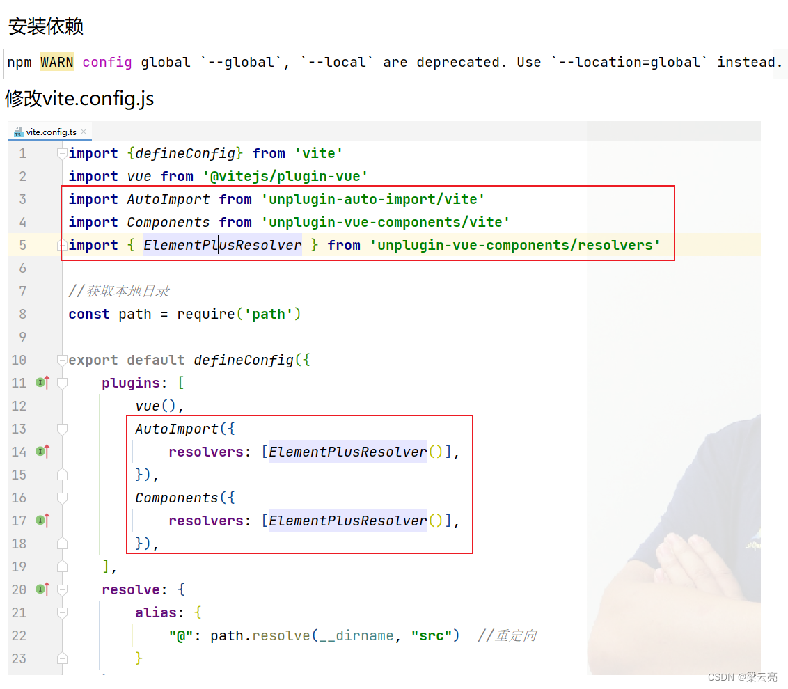
Task: Collapse the plugins array on line 11
Action: pos(63,383)
